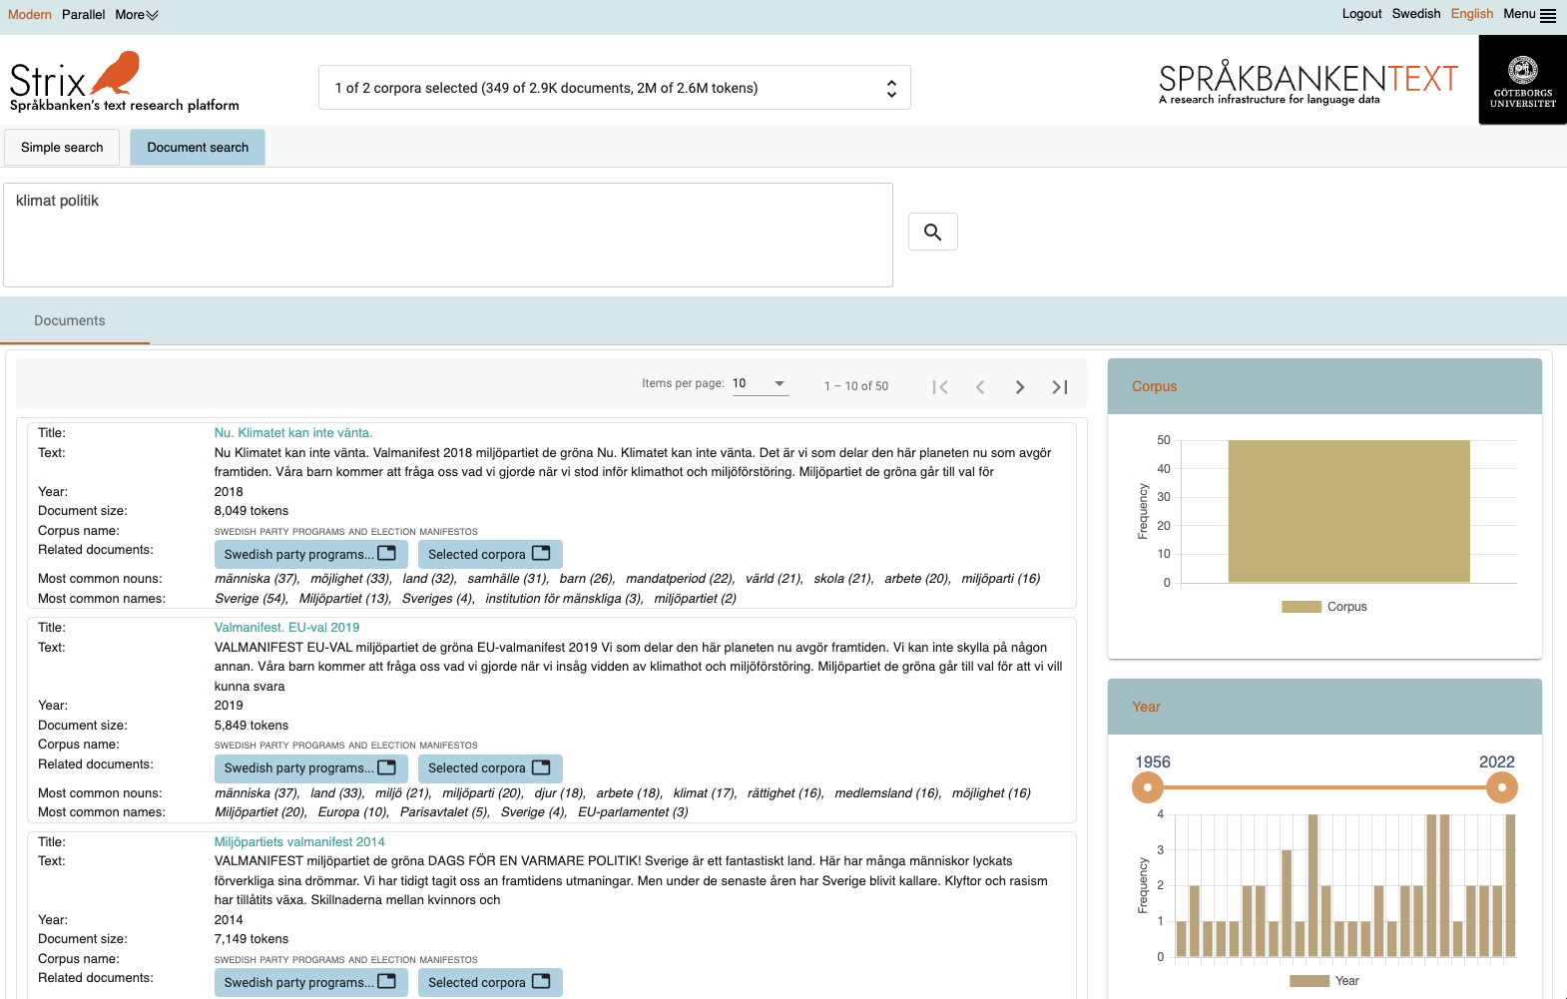Jump to last results page

tap(1060, 387)
